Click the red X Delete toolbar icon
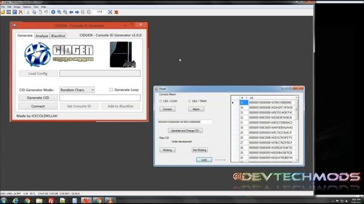The image size is (364, 204). [20, 12]
